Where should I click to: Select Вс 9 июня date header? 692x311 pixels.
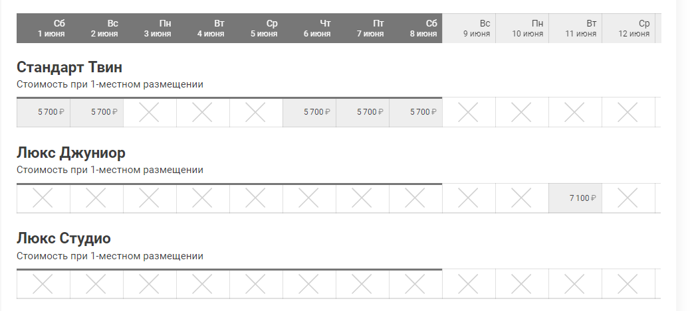pyautogui.click(x=469, y=29)
